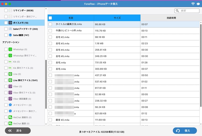Focus the 検索 search field
The height and width of the screenshot is (136, 202).
pyautogui.click(x=187, y=11)
